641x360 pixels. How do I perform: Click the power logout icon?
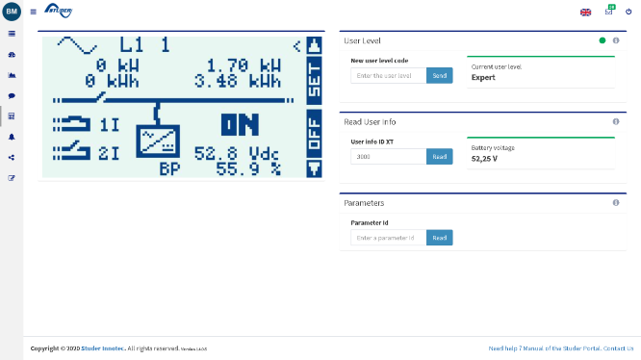click(x=628, y=12)
